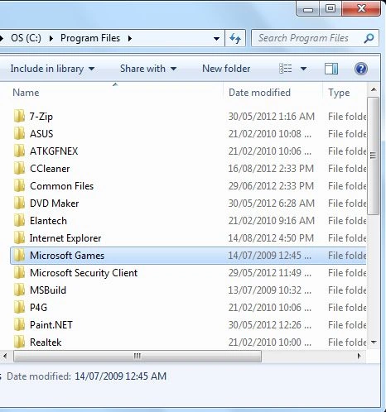This screenshot has width=386, height=412.
Task: Open the Share with dropdown
Action: (148, 69)
